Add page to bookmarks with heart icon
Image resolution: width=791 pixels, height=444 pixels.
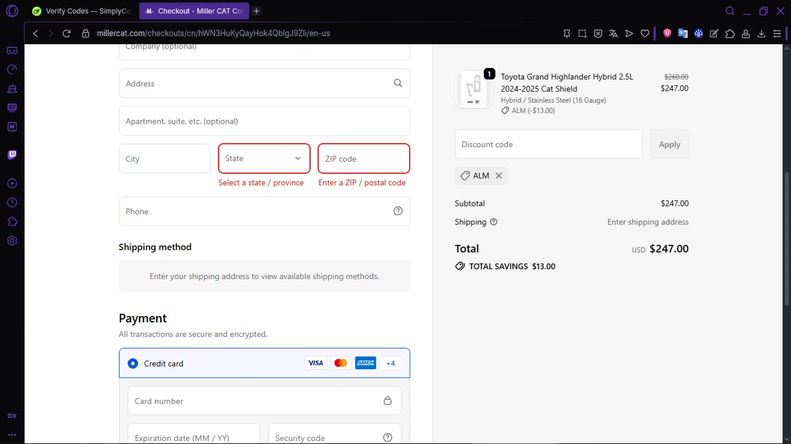pos(645,33)
